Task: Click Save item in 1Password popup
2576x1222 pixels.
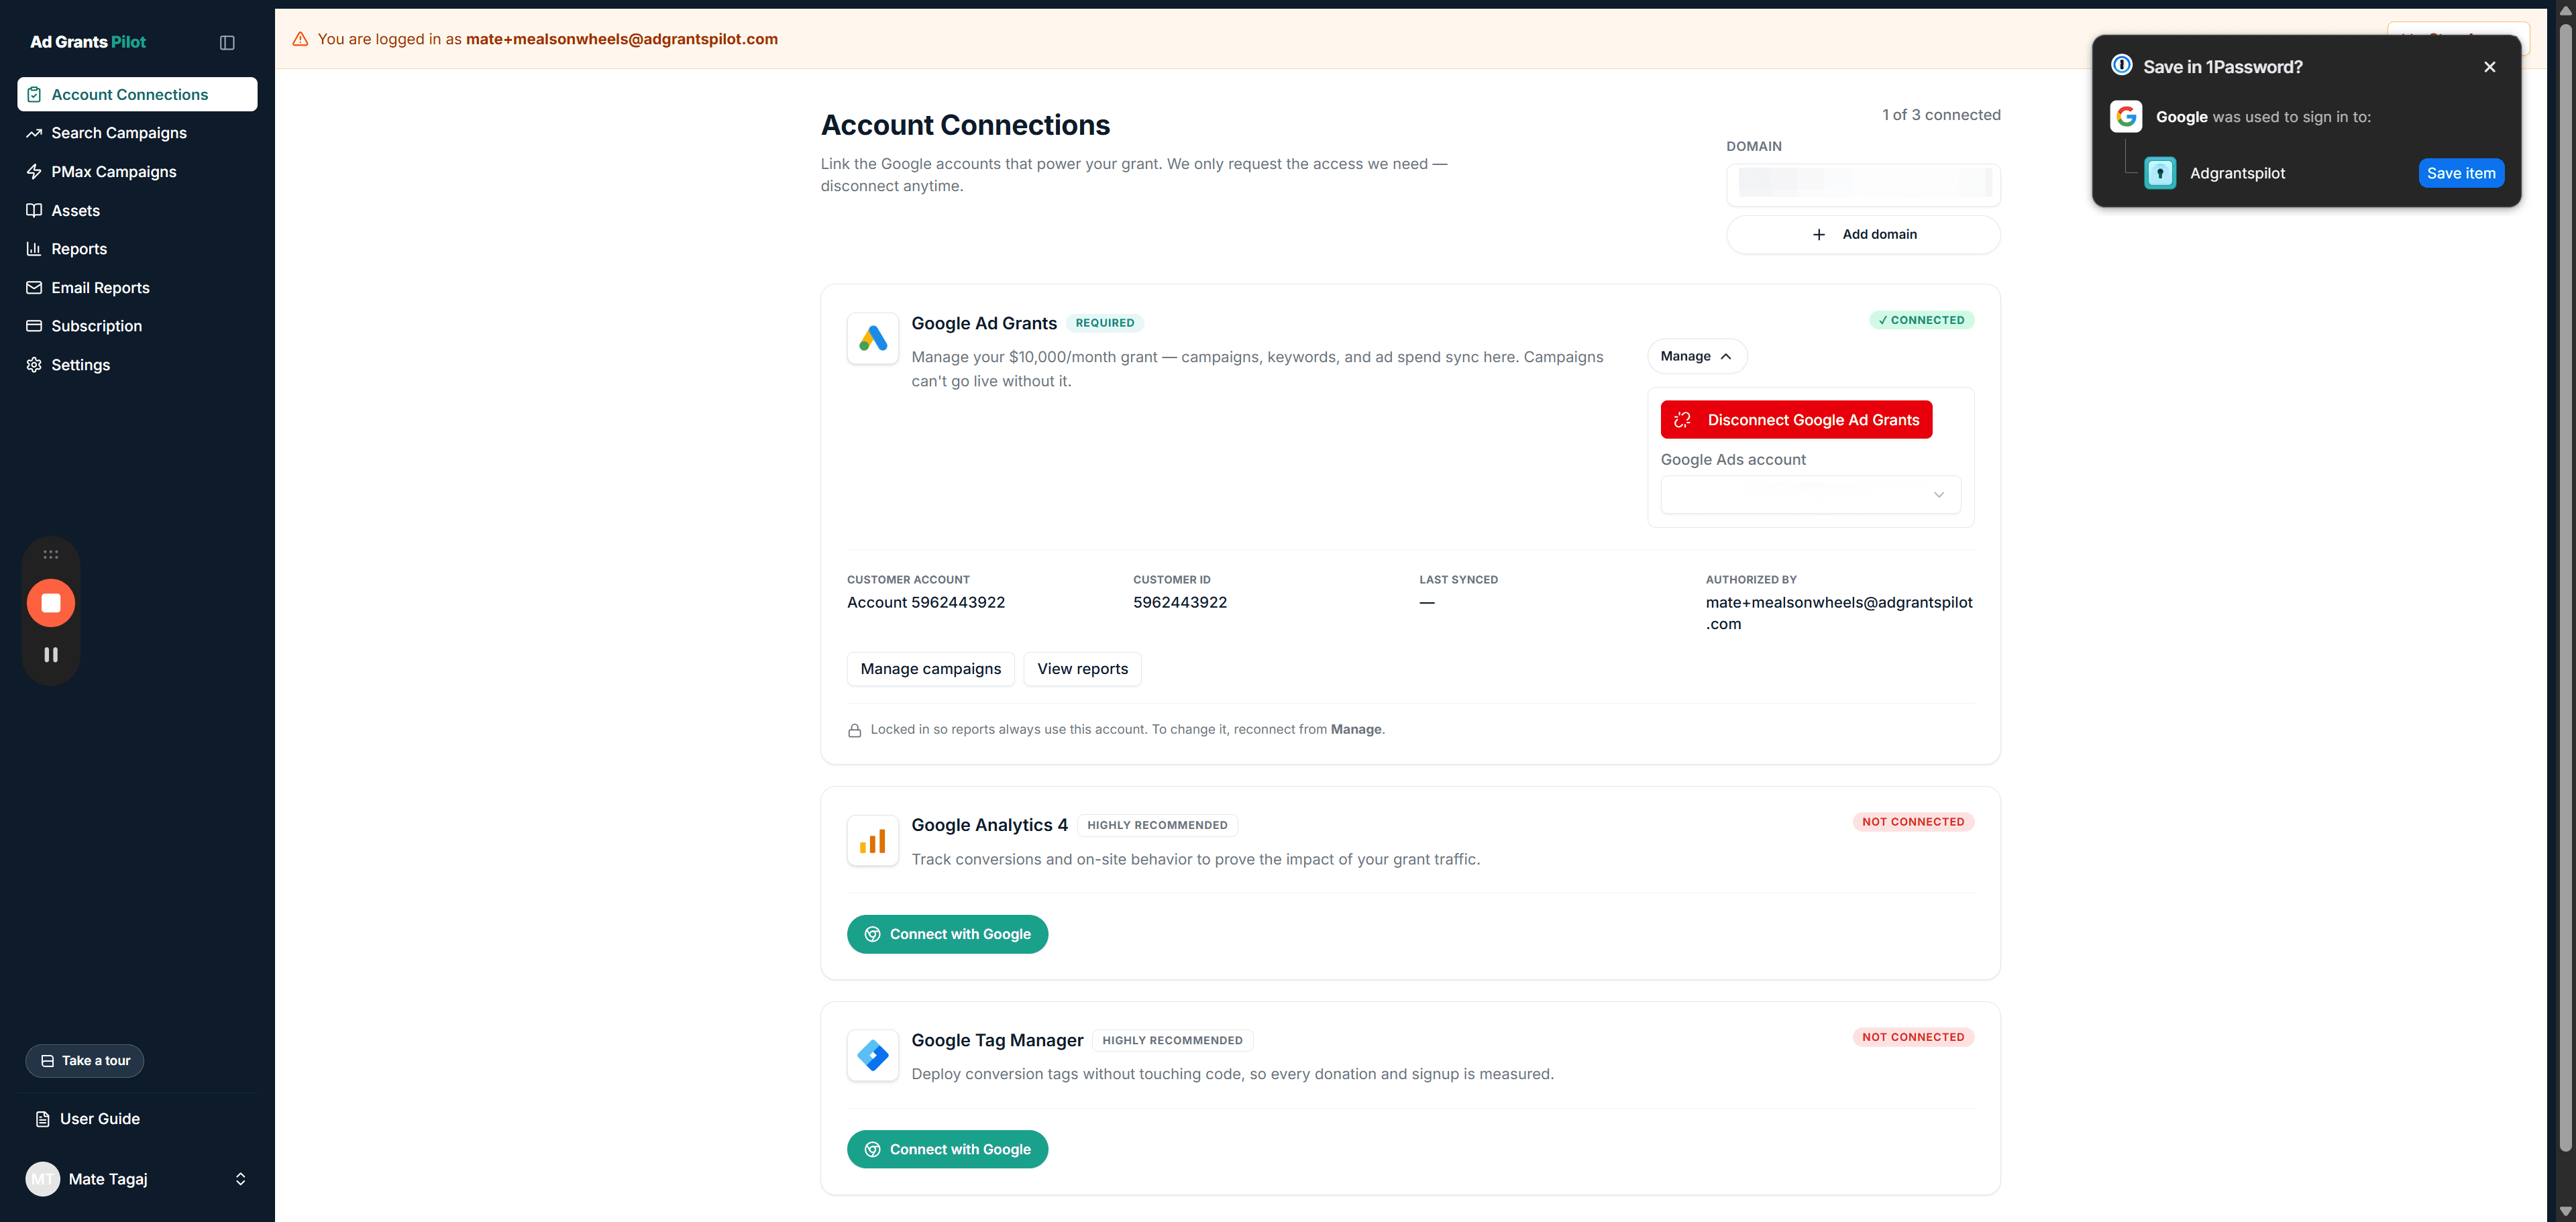Action: point(2461,173)
